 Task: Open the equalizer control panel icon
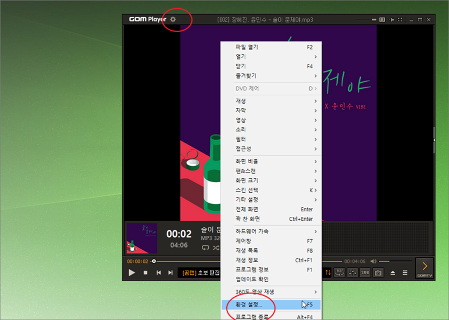pos(352,273)
